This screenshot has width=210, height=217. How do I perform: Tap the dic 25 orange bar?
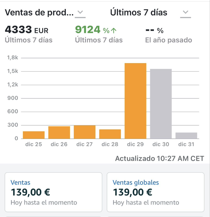34,135
